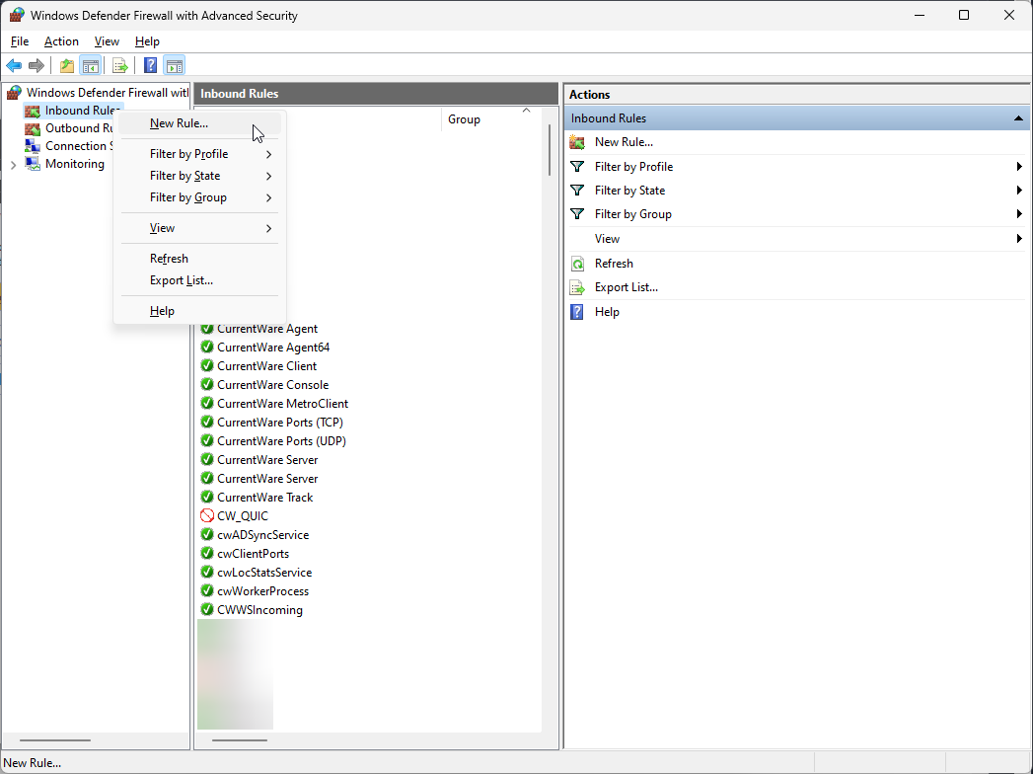Click the Filter by Group funnel icon
The height and width of the screenshot is (774, 1033).
(577, 214)
